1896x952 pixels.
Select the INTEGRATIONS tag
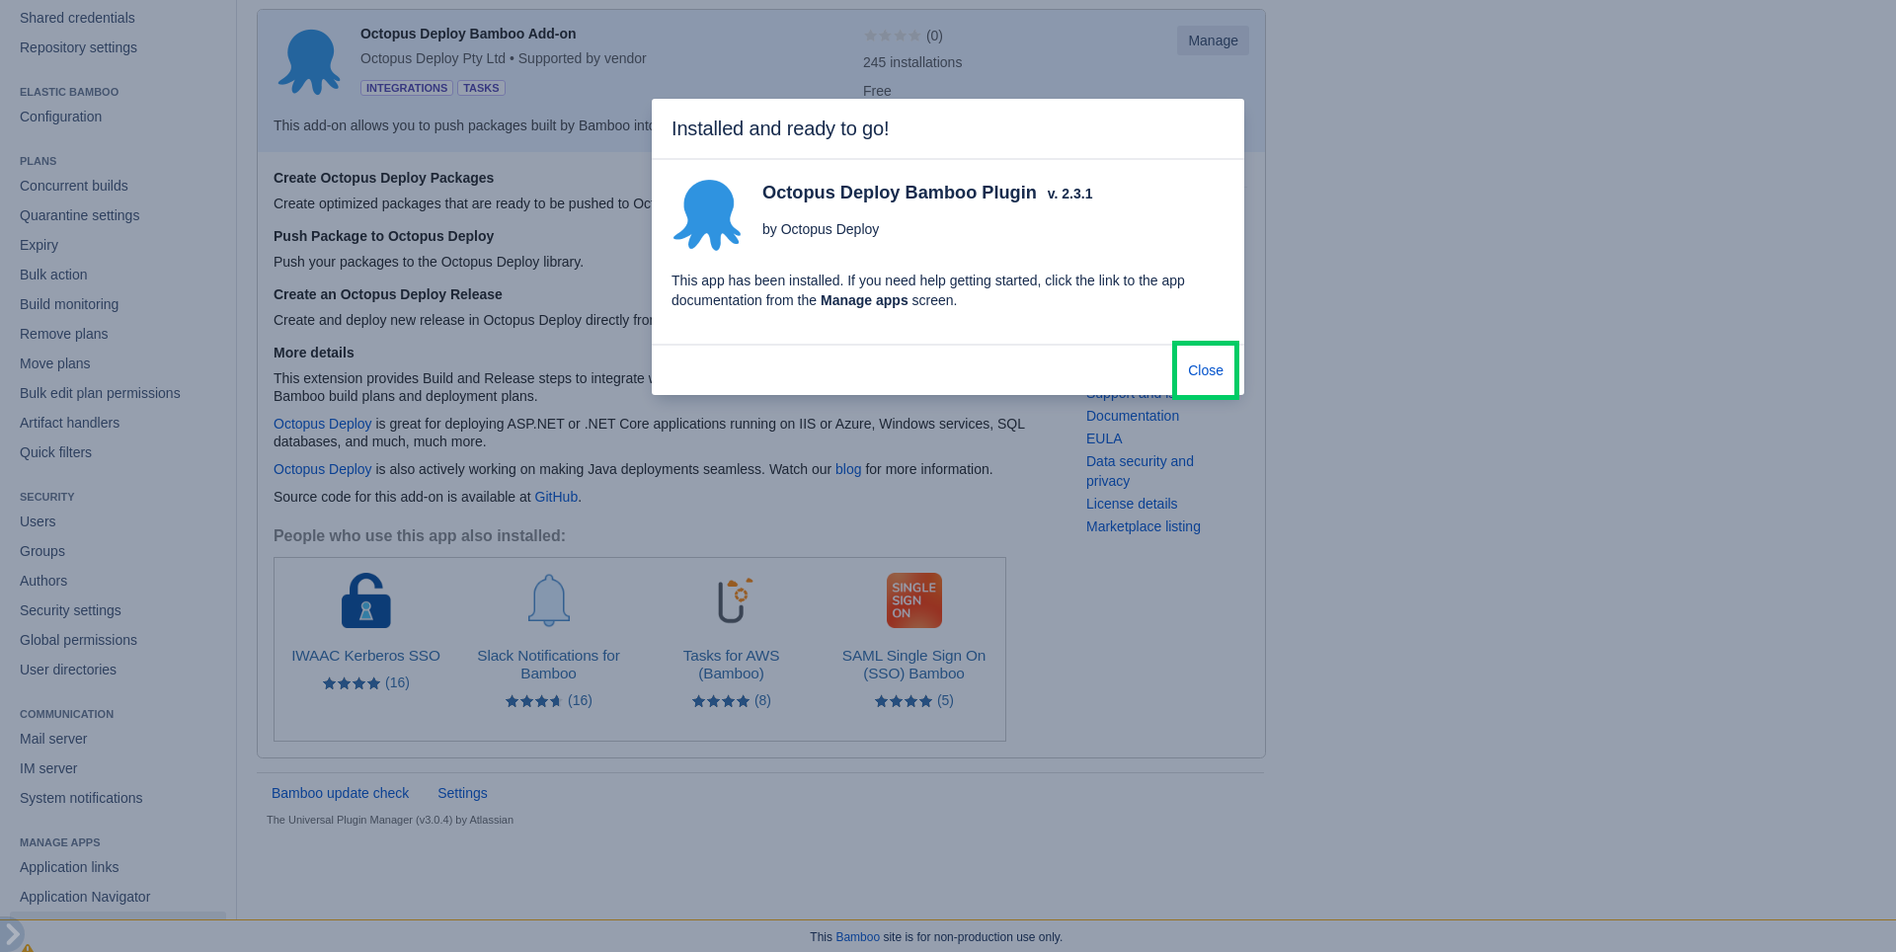[407, 88]
